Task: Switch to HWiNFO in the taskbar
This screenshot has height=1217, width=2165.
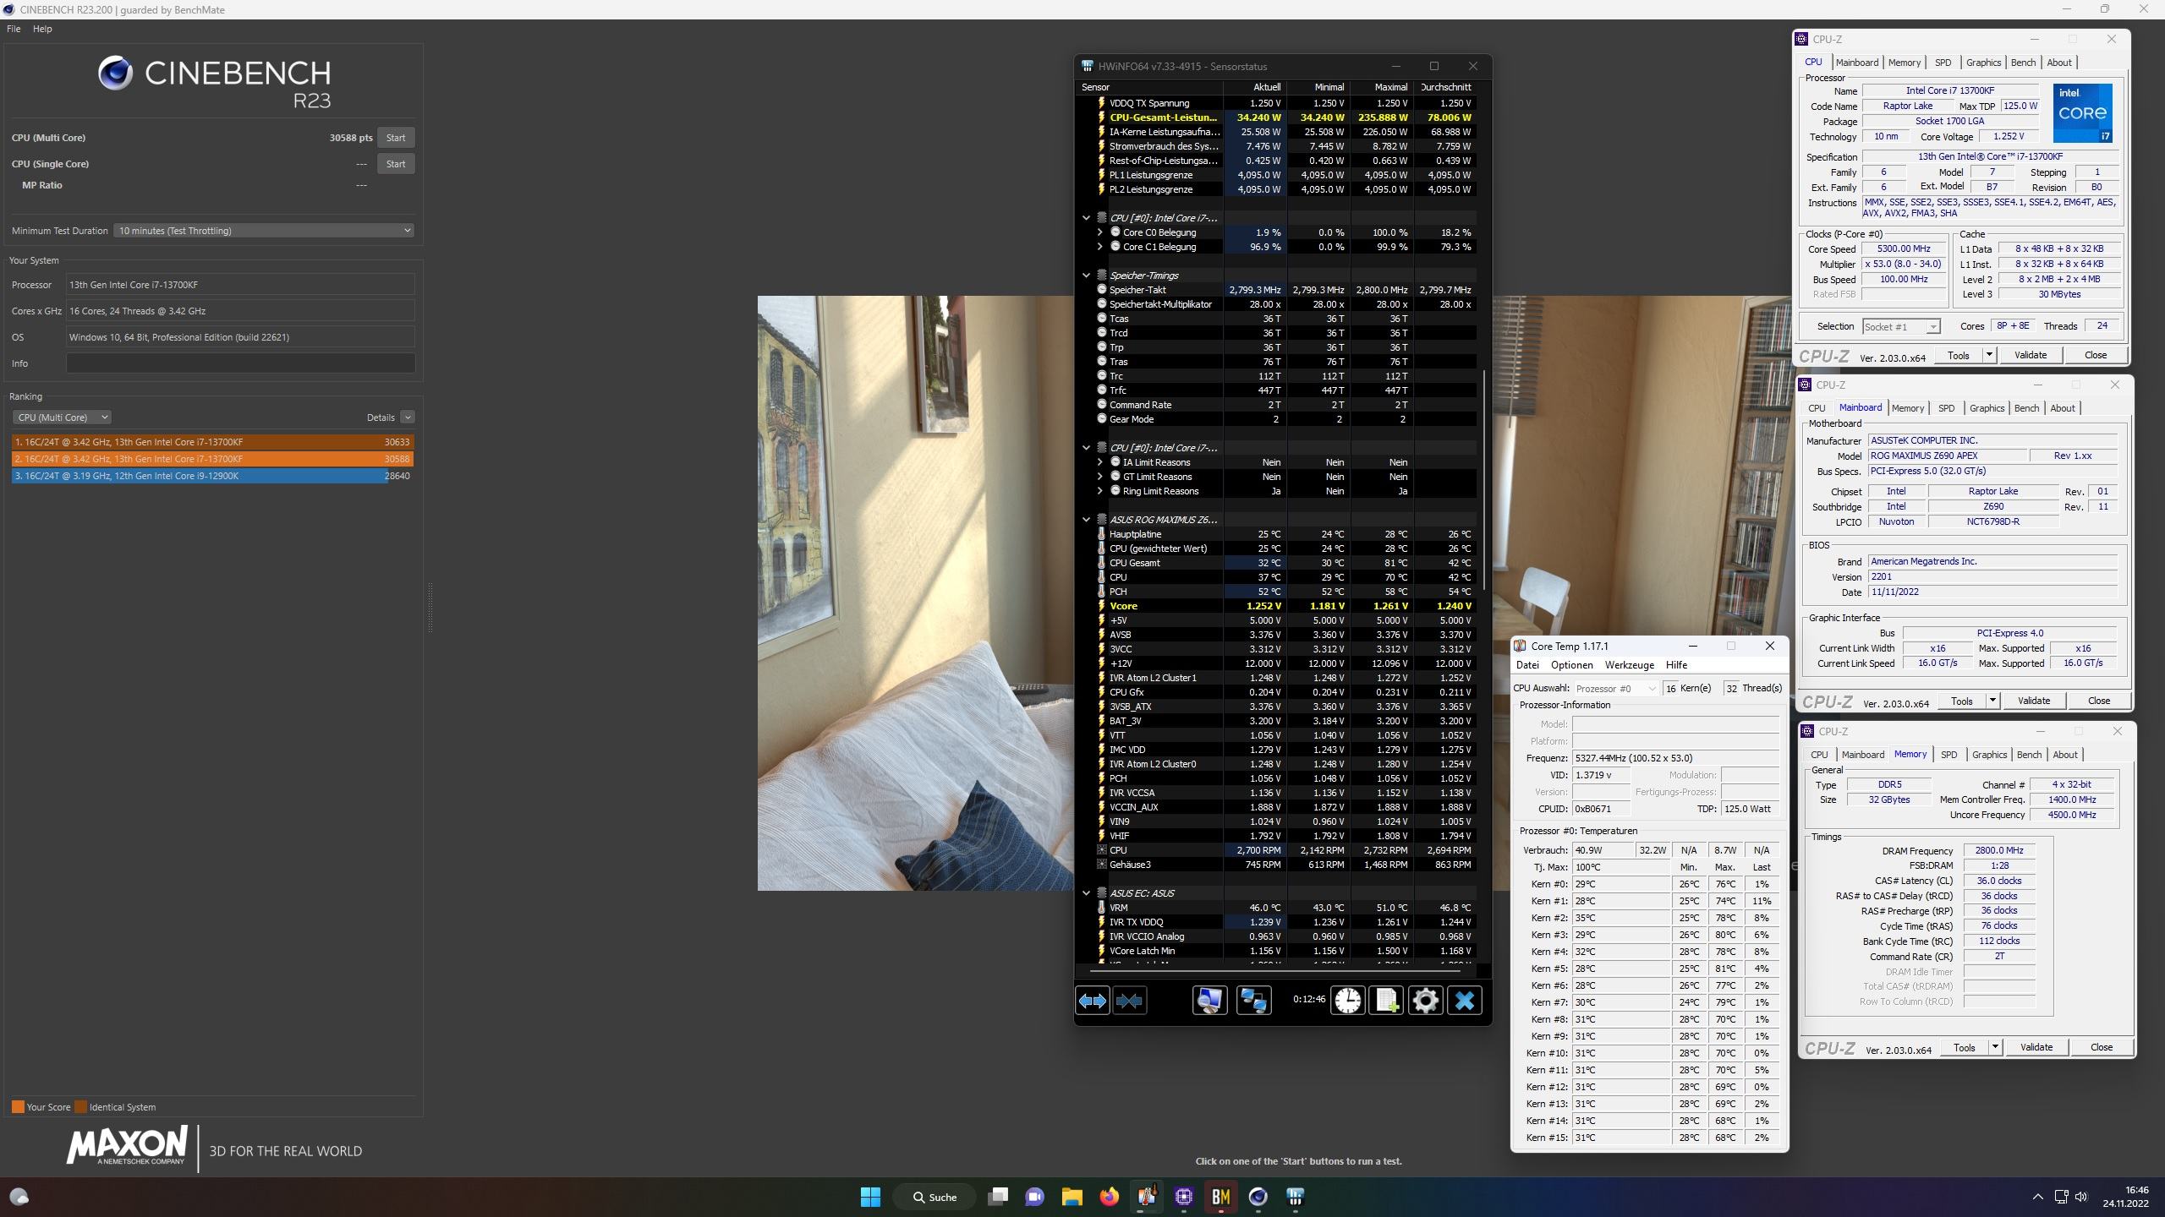Action: [x=1295, y=1197]
